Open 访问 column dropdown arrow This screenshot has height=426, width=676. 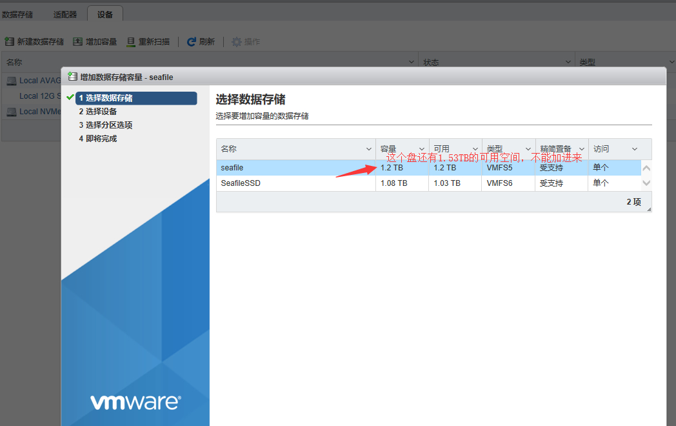click(x=635, y=149)
